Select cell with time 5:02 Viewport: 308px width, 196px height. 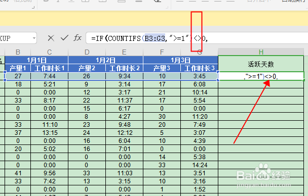click(x=50, y=149)
